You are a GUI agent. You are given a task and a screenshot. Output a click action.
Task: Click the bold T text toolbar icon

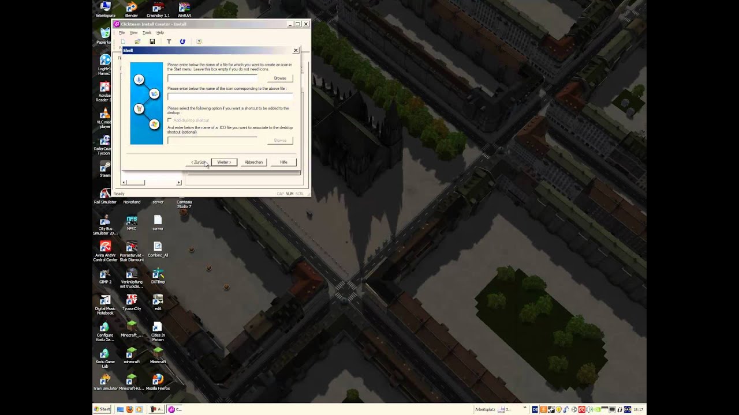pos(169,41)
